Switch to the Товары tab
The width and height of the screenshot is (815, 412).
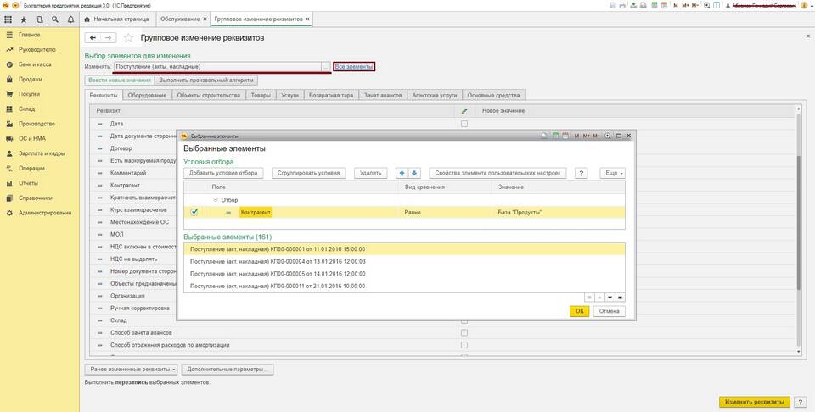pos(260,96)
